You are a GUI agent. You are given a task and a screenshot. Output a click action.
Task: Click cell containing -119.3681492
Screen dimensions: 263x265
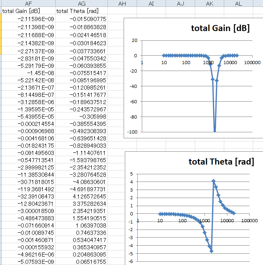pos(28,189)
